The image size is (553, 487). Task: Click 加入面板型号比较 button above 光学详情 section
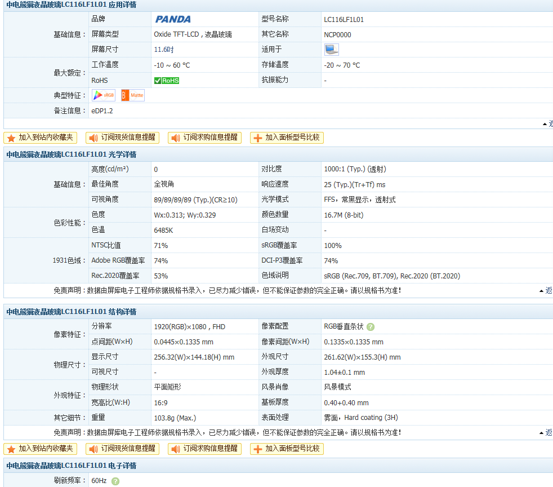[x=287, y=138]
